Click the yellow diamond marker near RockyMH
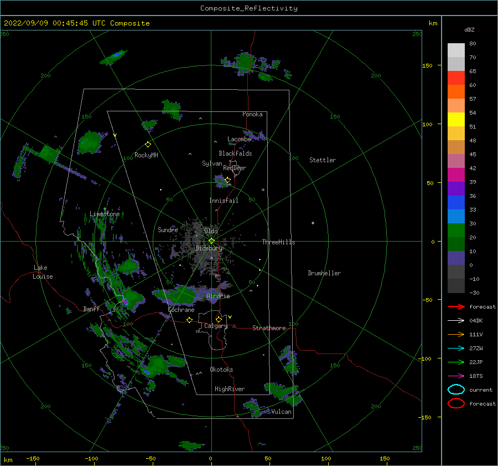Viewport: 498px width, 466px height. tap(148, 145)
